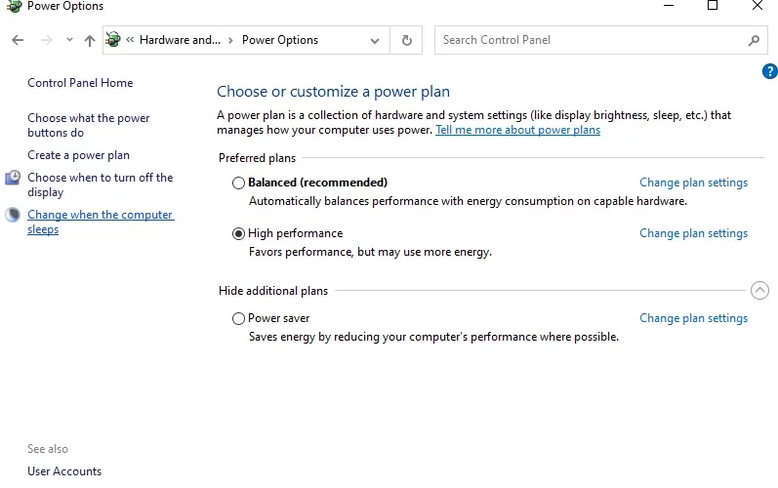Open help with the blue question mark
This screenshot has width=778, height=488.
[769, 71]
